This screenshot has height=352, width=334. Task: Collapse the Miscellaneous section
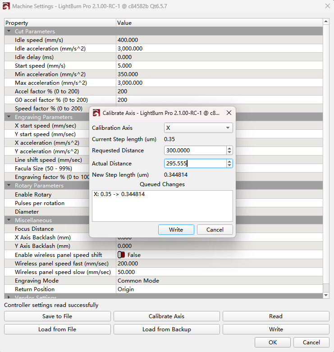(9, 220)
